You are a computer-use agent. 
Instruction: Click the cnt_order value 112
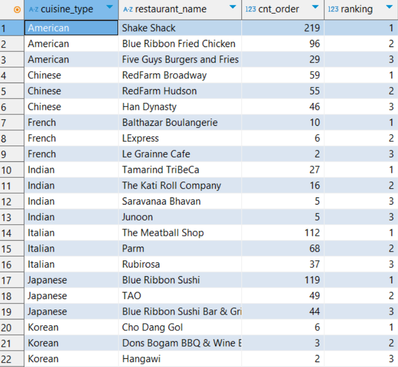pyautogui.click(x=283, y=233)
